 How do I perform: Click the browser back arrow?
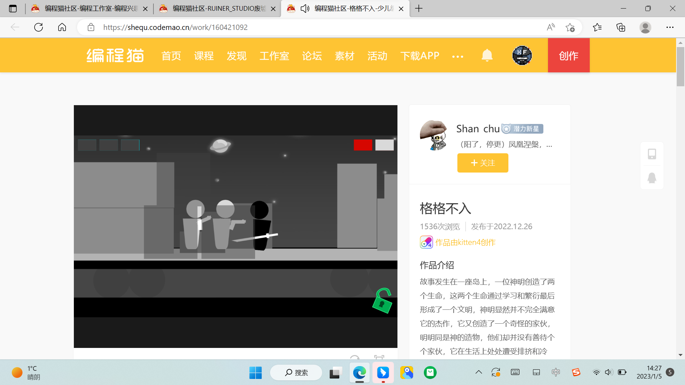15,27
